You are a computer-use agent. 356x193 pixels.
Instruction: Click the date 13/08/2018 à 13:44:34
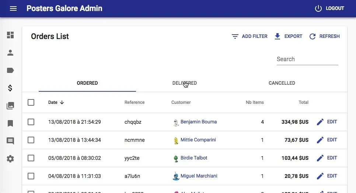(74, 140)
